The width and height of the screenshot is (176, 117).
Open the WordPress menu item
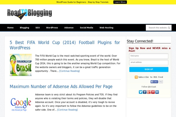52,28
